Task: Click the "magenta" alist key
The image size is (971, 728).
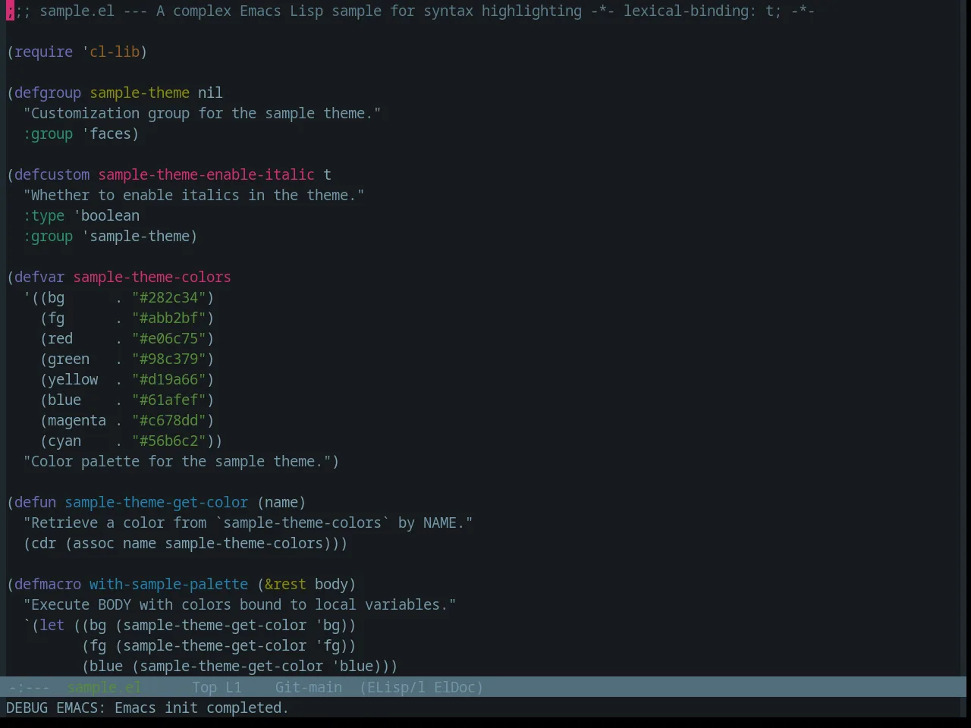Action: pos(77,420)
